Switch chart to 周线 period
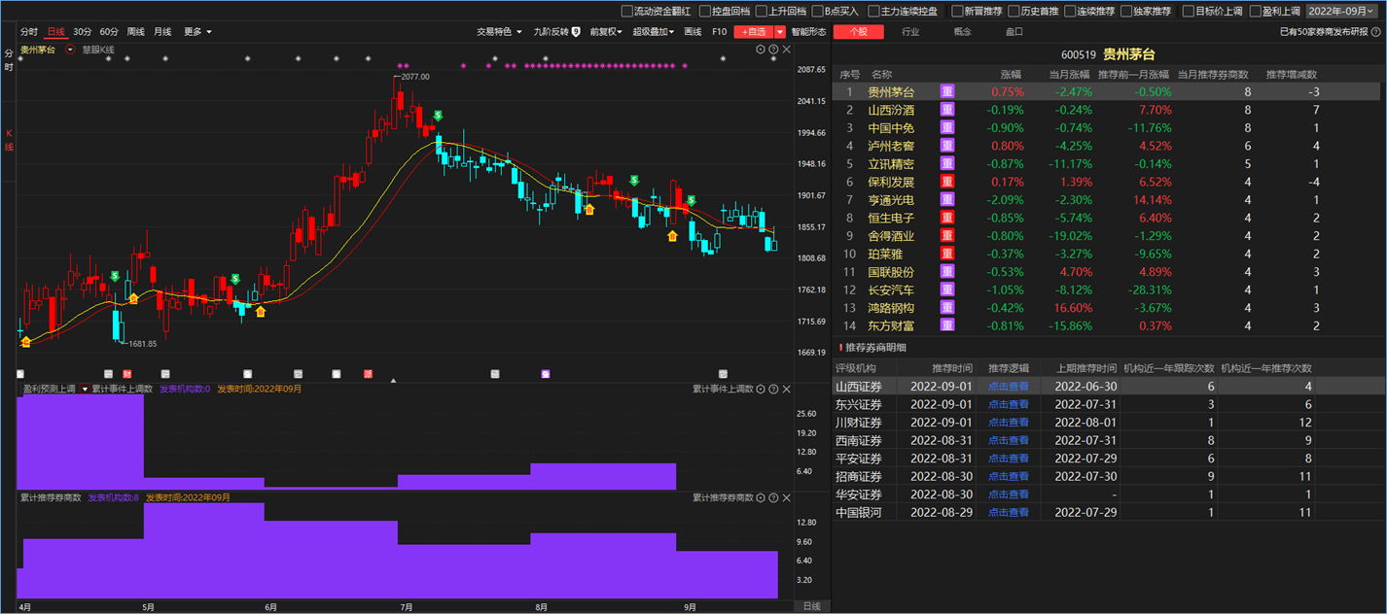 [135, 32]
